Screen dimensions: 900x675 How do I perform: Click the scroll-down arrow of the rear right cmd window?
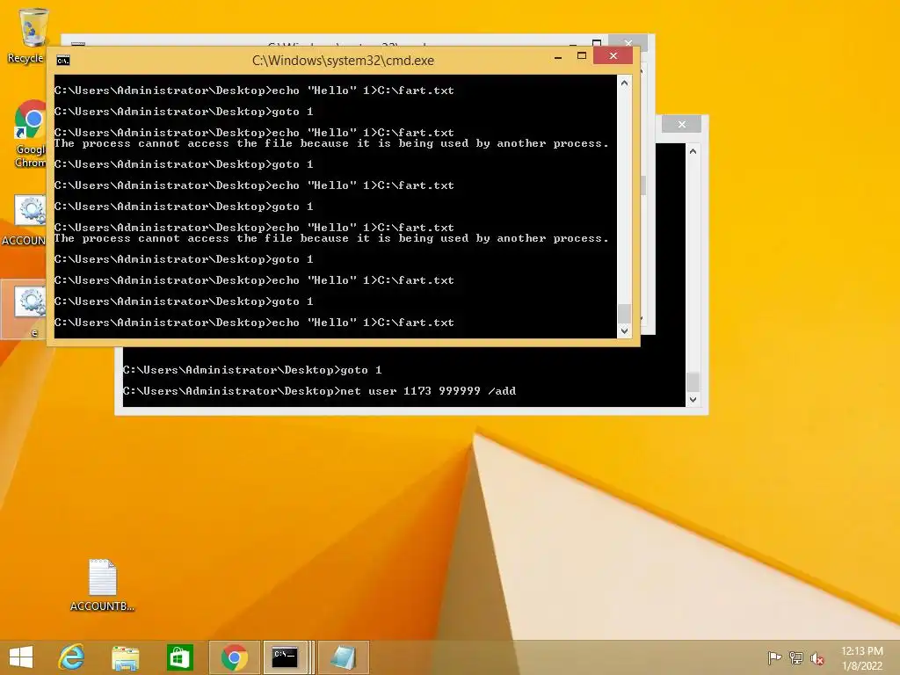click(693, 400)
